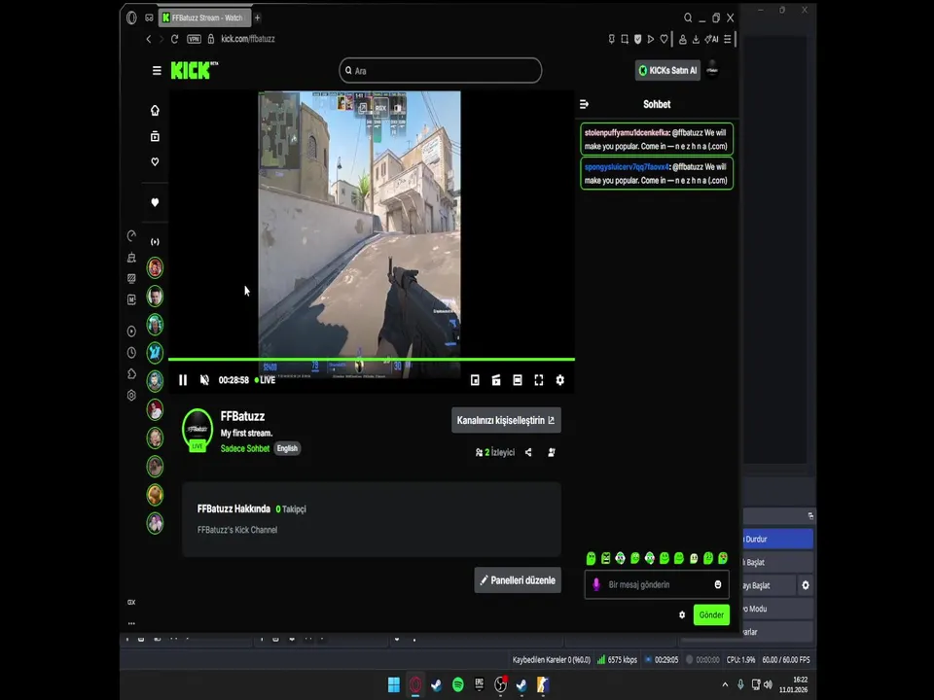Image resolution: width=934 pixels, height=700 pixels.
Task: Click stolenpuffyamu1dcenkefka username in chat
Action: tap(627, 133)
